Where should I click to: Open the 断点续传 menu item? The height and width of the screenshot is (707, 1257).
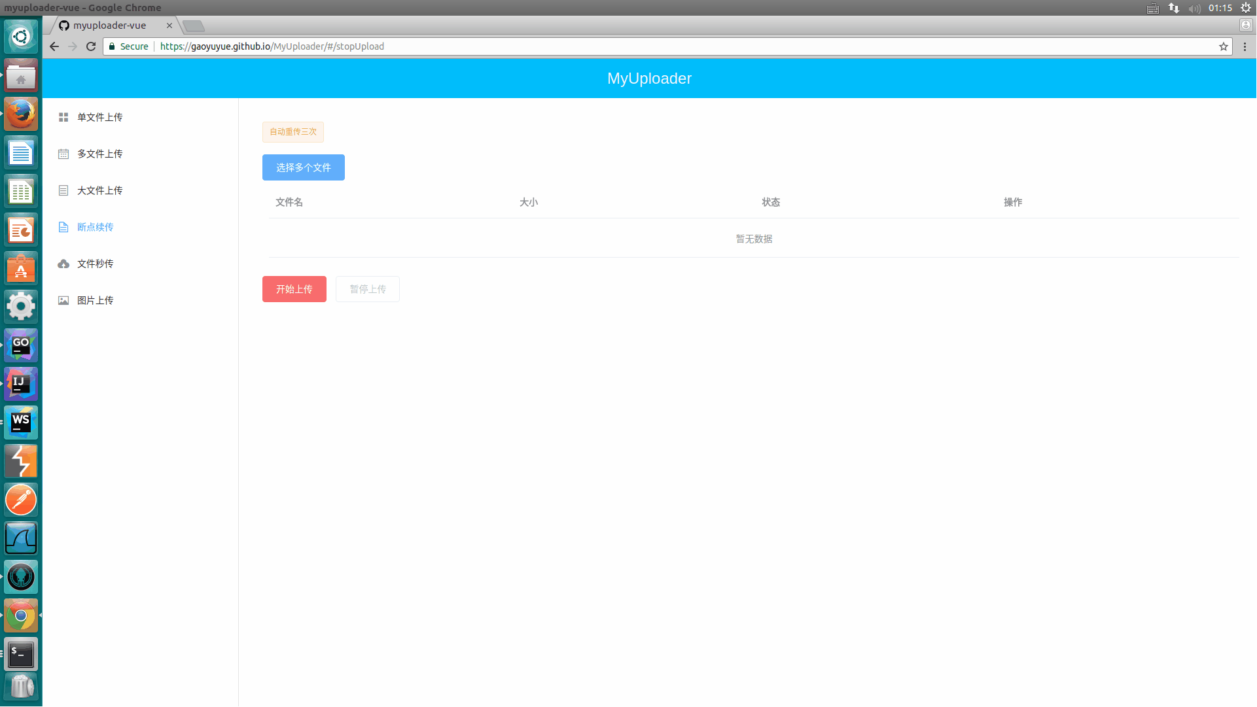point(96,227)
